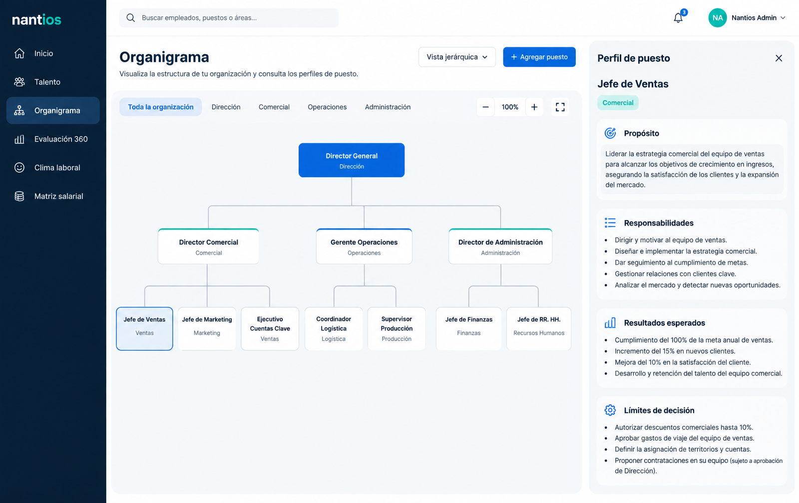This screenshot has height=503, width=799.
Task: Select the Supervisor Producción node
Action: click(x=397, y=329)
